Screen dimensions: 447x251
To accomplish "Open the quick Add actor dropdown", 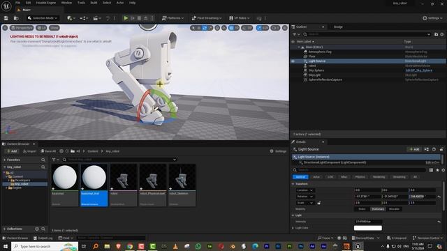I will [71, 18].
